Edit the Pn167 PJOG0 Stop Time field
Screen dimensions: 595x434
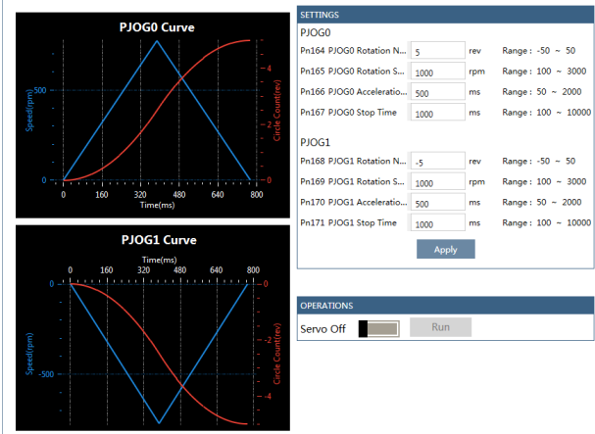pos(438,113)
